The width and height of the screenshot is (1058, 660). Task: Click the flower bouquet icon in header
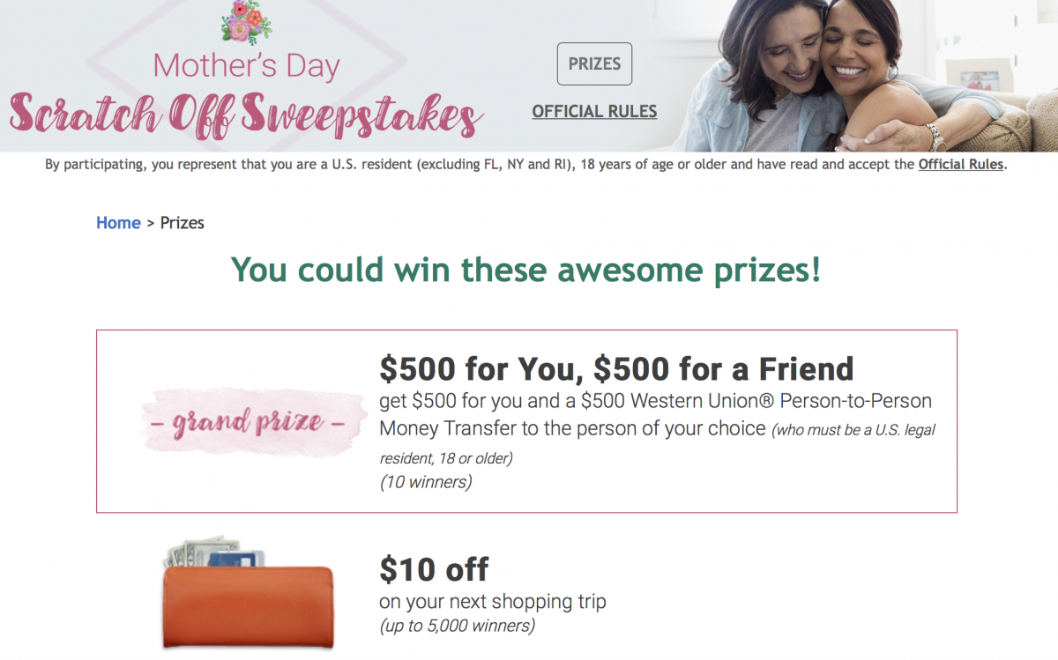tap(247, 22)
